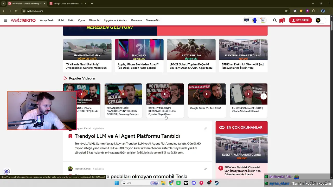The height and width of the screenshot is (187, 333).
Task: Open EN UCUZ iPhone GELİYOR video title
Action: click(247, 110)
